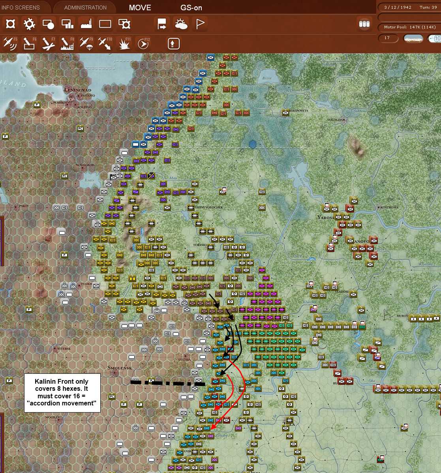
Task: Click the F11 explosion icon
Action: [124, 44]
